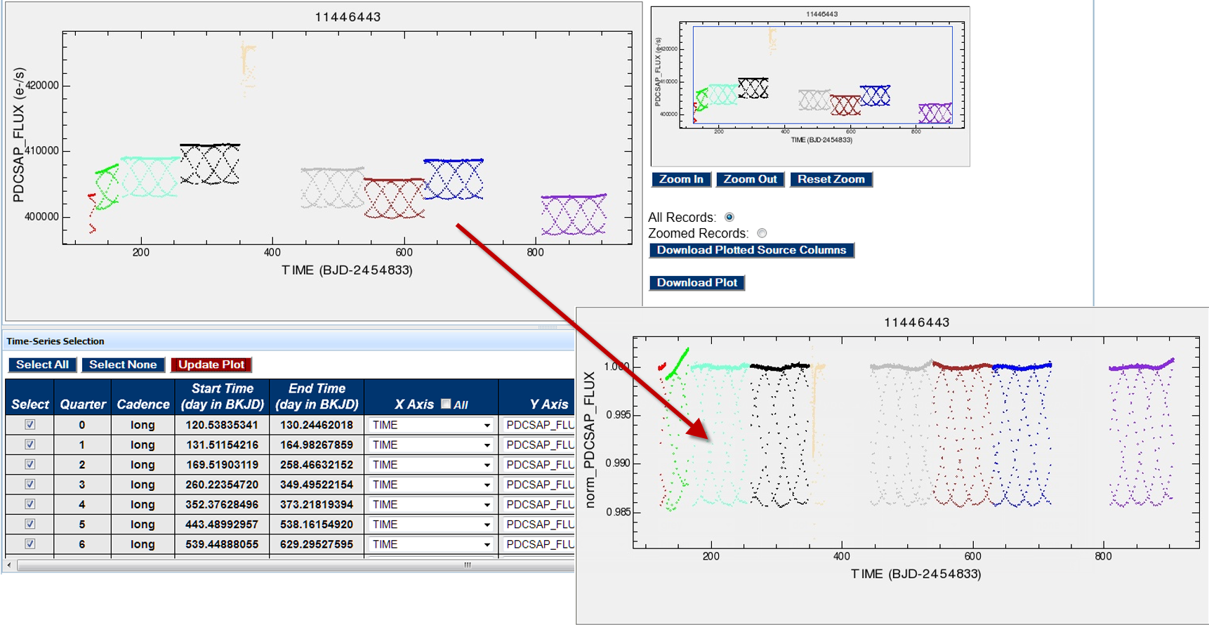The image size is (1209, 625).
Task: Open the Y Axis PDCSAP_FLUX dropdown for Quarter 2
Action: click(539, 465)
